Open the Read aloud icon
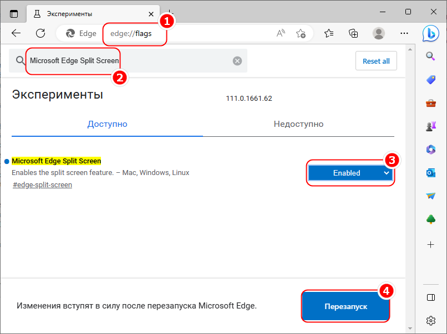 (x=281, y=33)
